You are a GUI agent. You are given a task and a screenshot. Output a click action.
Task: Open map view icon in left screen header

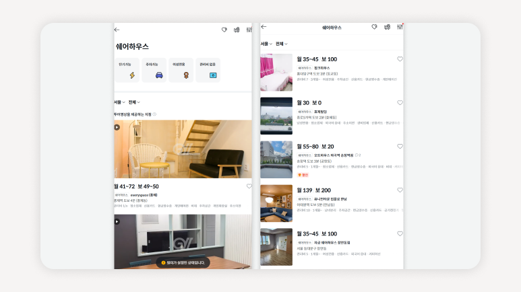tap(237, 30)
